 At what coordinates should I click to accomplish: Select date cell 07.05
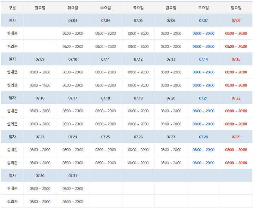138,20
